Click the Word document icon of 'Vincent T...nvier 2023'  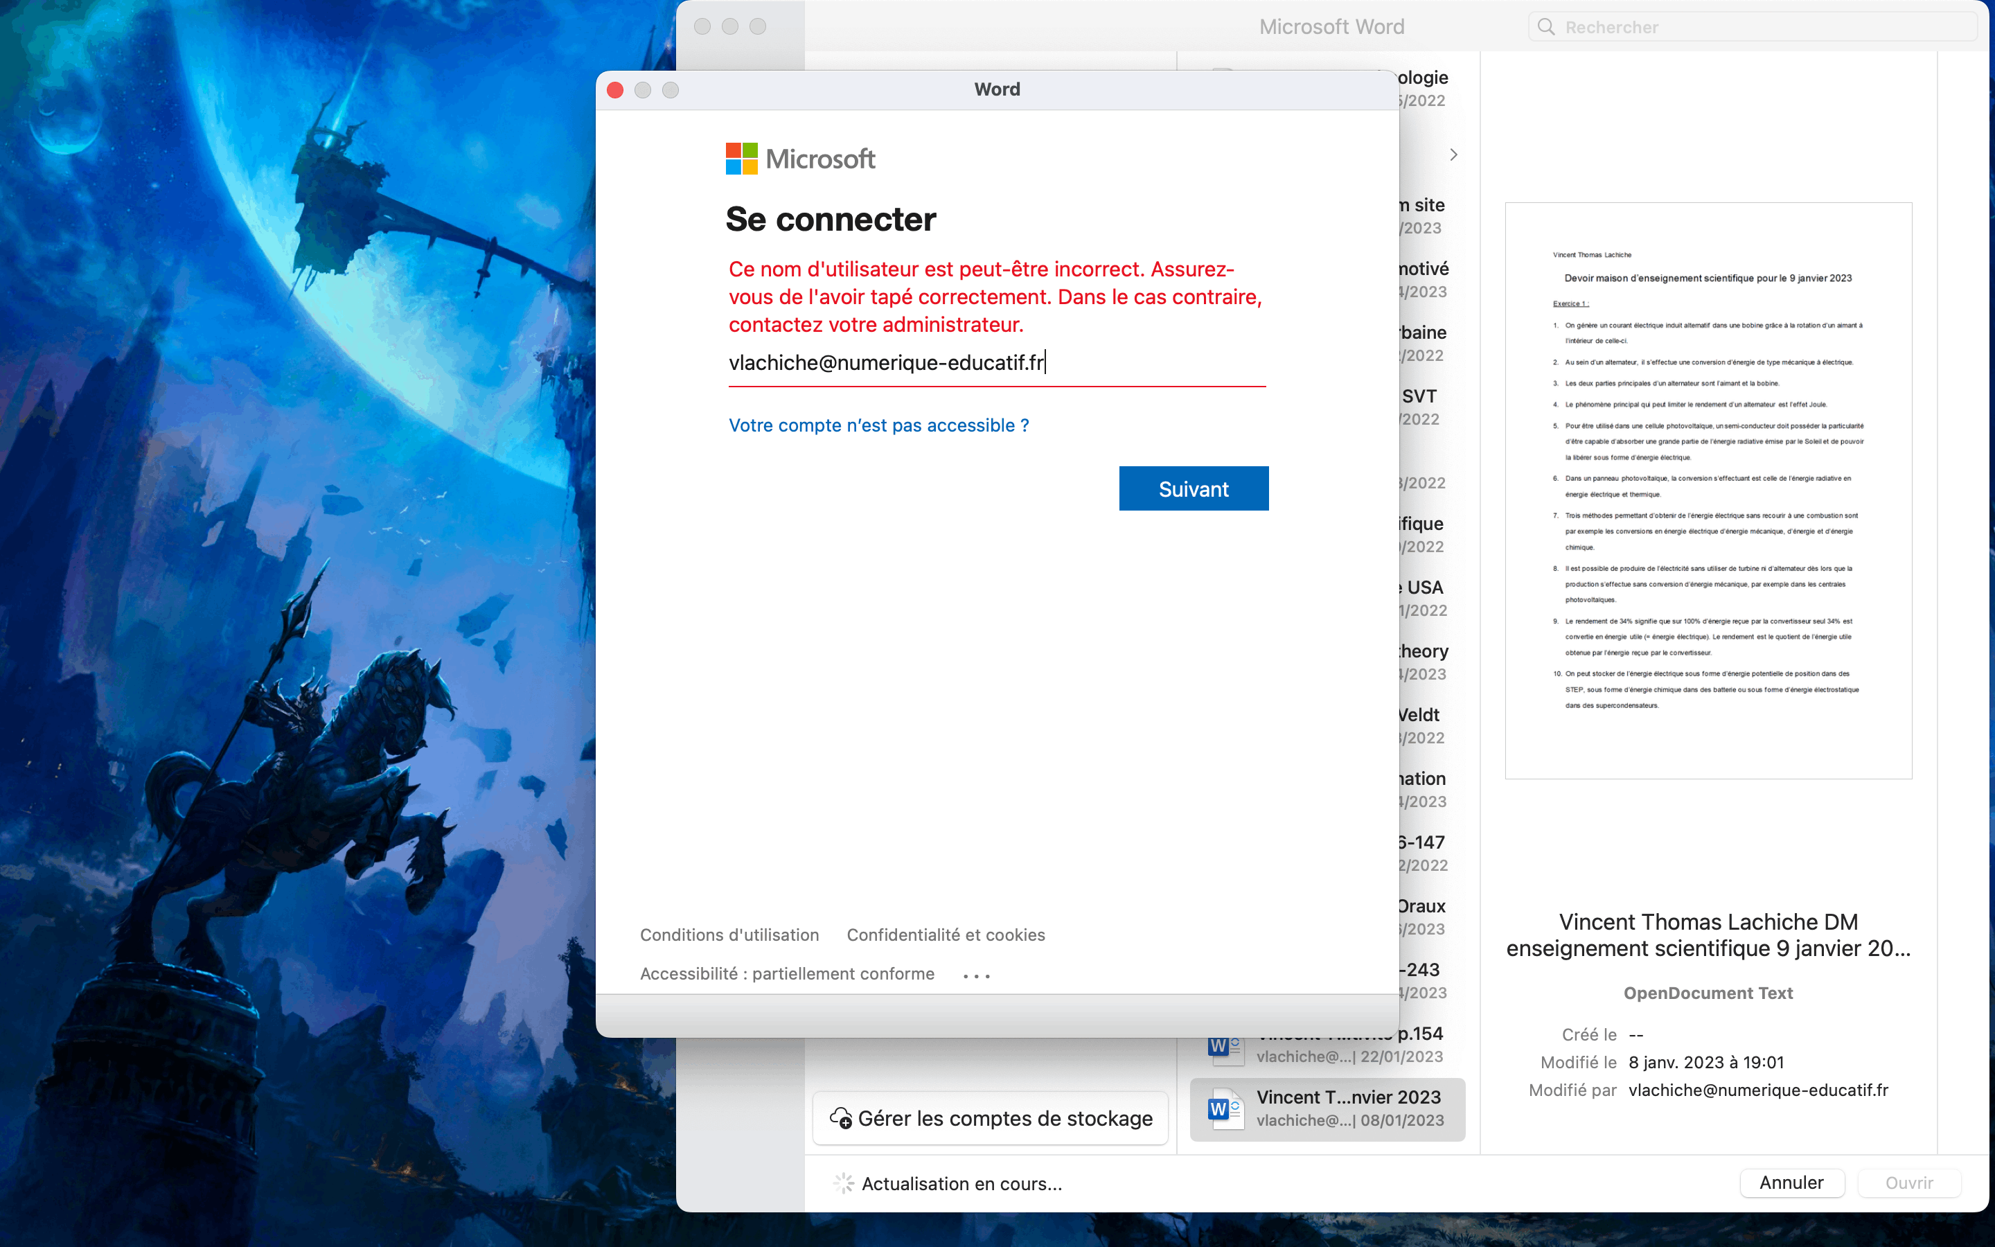point(1225,1108)
